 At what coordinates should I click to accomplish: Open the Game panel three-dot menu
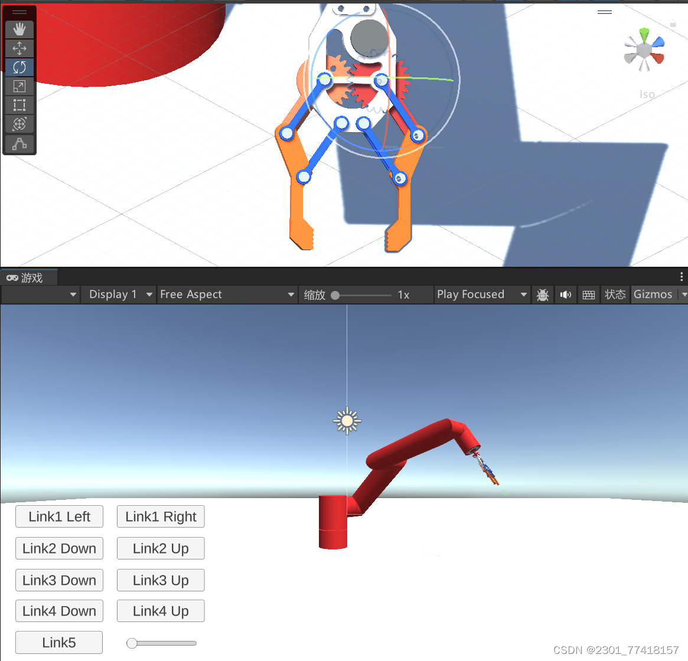pos(681,276)
